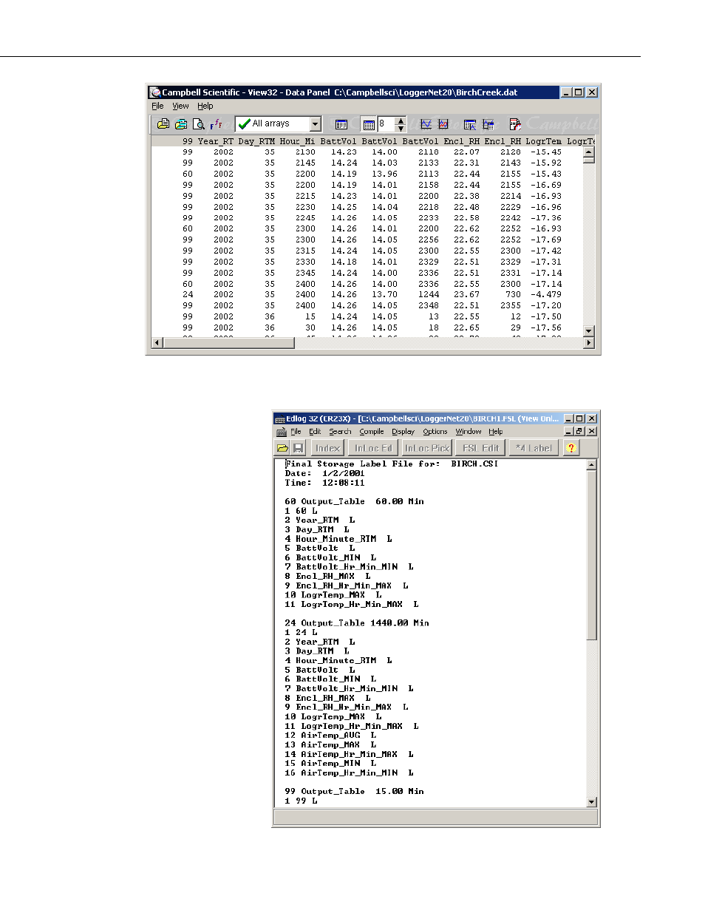705x913 pixels.
Task: Click the up arrow of View32 vertical scrollbar
Action: click(x=589, y=152)
